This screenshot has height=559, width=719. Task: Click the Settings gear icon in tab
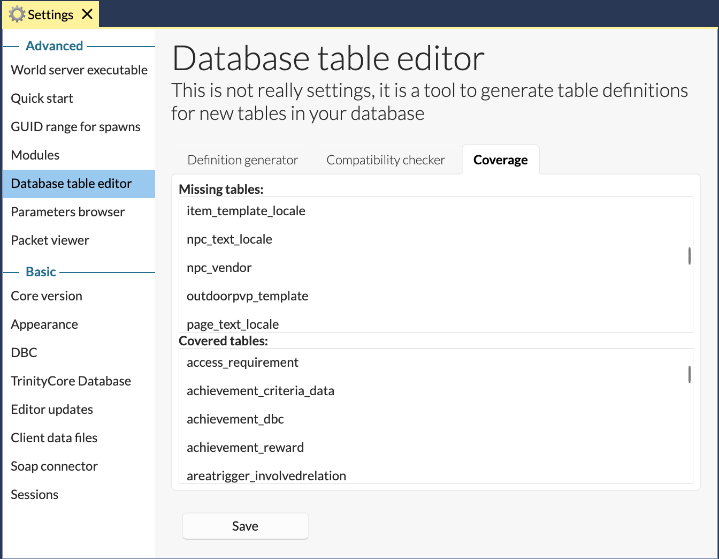click(17, 14)
